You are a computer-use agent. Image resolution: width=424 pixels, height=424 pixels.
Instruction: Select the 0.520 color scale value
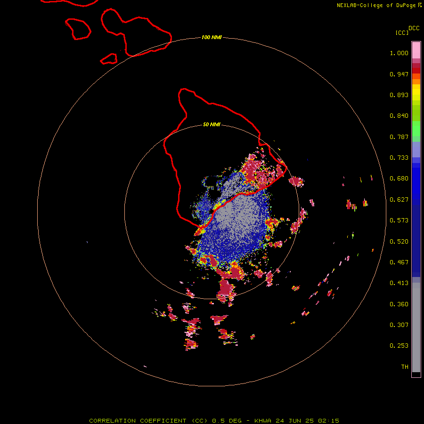[399, 242]
